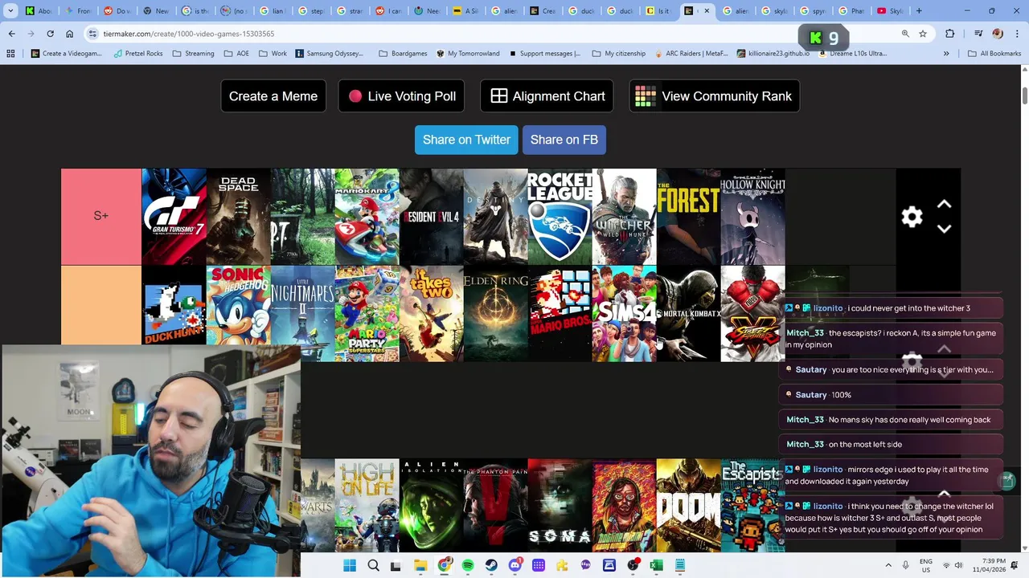Open settings gear for S+ tier row
This screenshot has width=1029, height=578.
coord(912,217)
